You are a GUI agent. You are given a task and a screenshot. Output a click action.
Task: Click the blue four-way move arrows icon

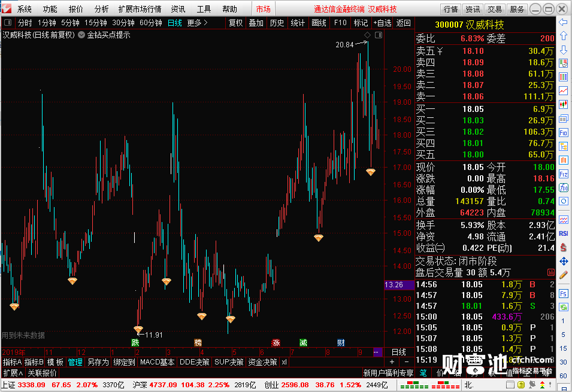(563, 261)
